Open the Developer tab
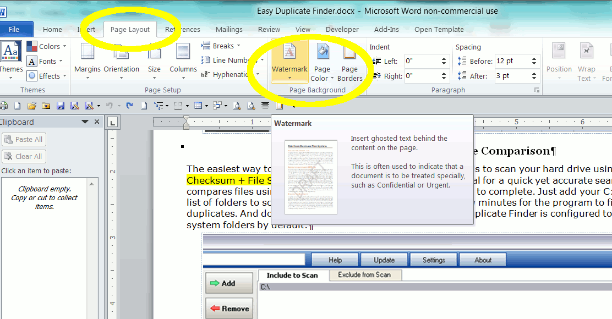Image resolution: width=612 pixels, height=319 pixels. (342, 29)
